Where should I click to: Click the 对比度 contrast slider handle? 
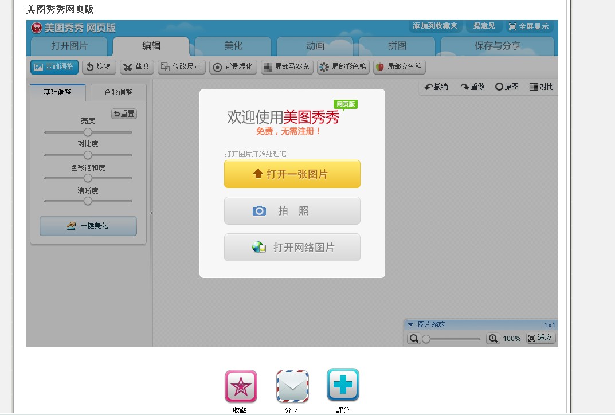[88, 155]
